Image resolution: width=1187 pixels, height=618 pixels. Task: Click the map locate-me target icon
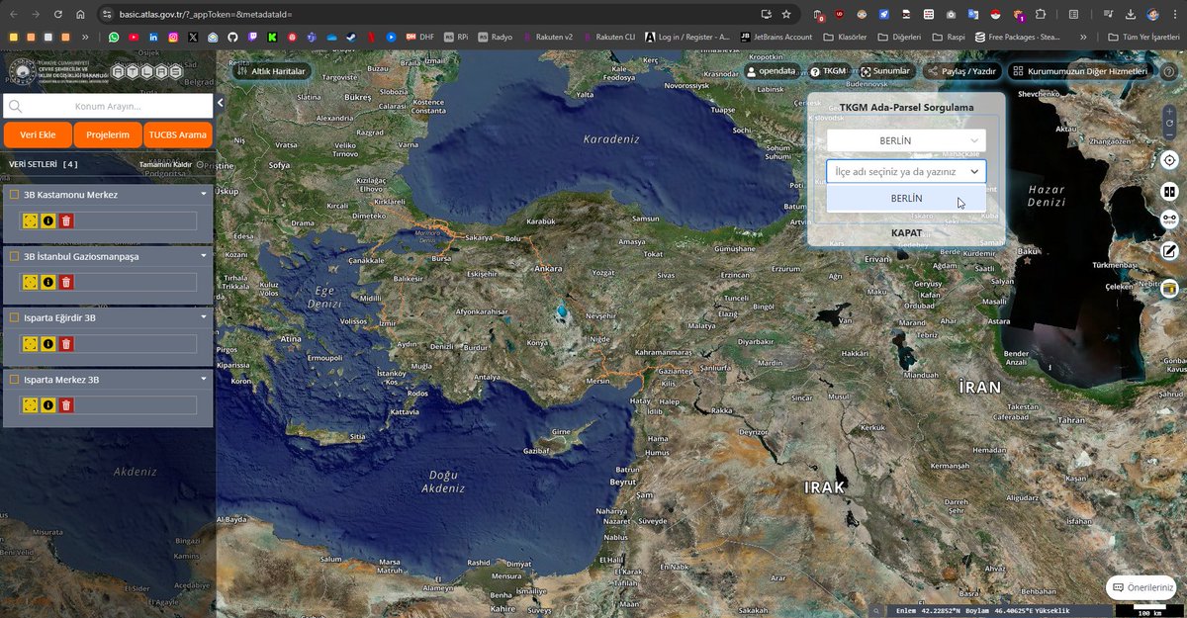click(1169, 160)
